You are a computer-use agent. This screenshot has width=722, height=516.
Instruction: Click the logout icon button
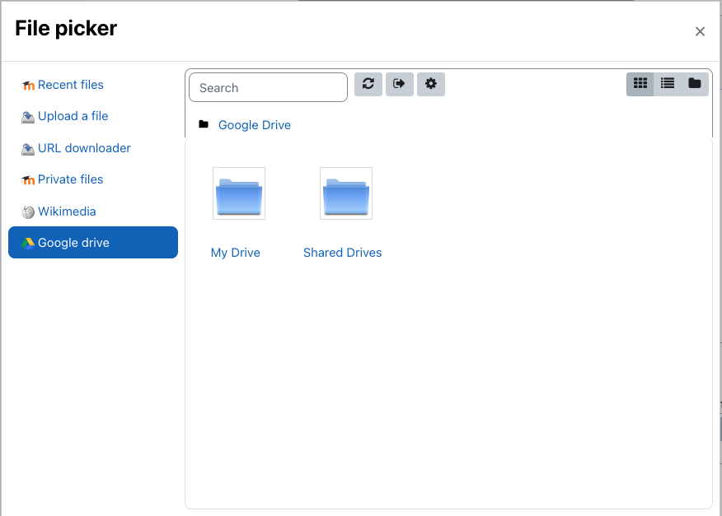tap(399, 84)
